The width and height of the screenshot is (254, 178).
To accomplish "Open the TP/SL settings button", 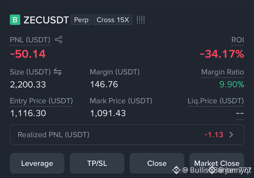I will (x=97, y=163).
